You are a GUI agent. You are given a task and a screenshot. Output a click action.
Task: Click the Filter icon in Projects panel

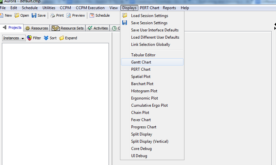click(x=29, y=38)
